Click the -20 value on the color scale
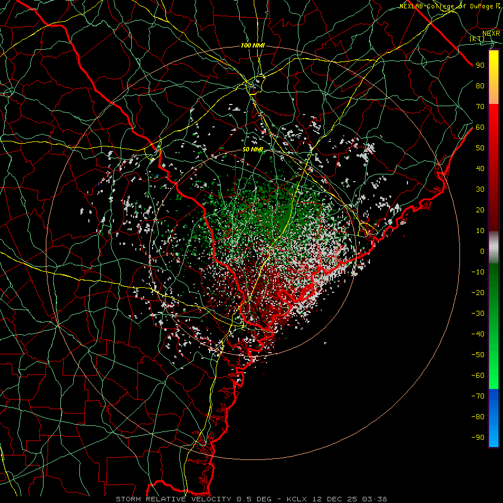The width and height of the screenshot is (503, 503). [478, 292]
